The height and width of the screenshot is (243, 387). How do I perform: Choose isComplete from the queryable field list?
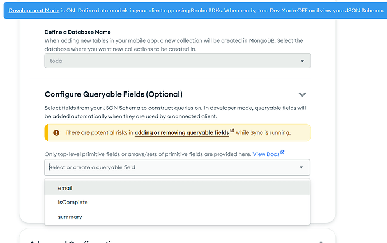(72, 202)
